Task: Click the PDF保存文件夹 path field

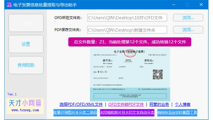Action: pos(127,30)
